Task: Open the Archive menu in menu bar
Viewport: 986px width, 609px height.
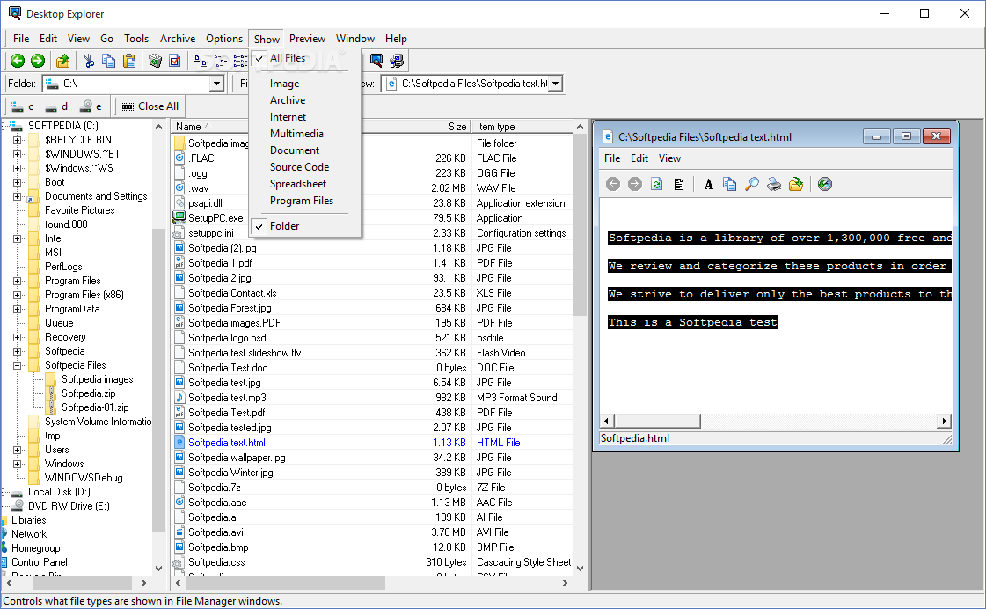Action: click(x=178, y=39)
